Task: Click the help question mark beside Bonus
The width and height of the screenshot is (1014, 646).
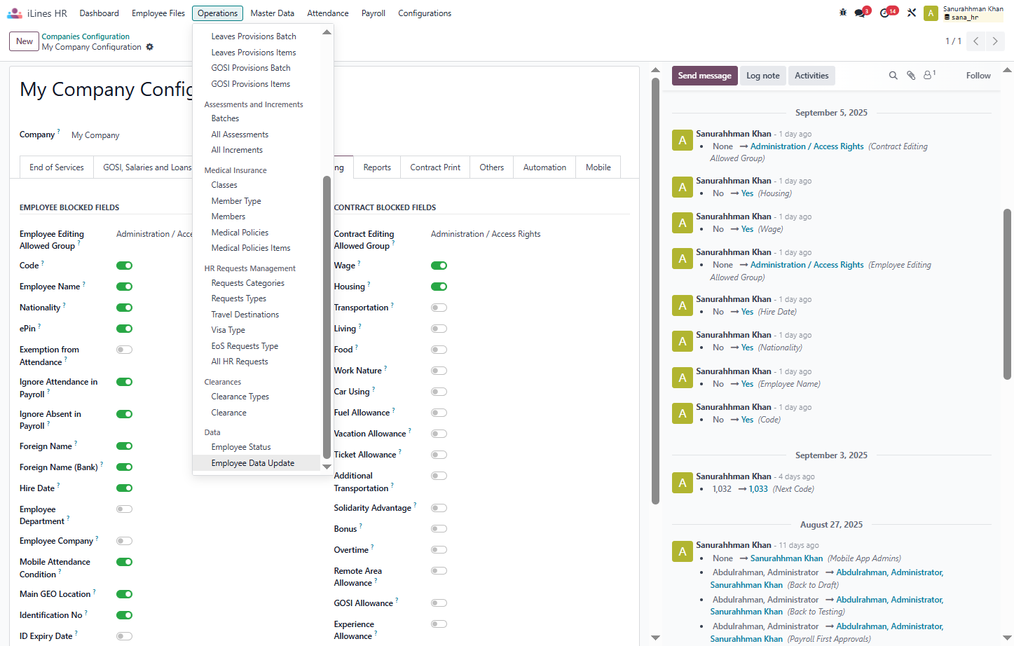Action: [x=361, y=526]
